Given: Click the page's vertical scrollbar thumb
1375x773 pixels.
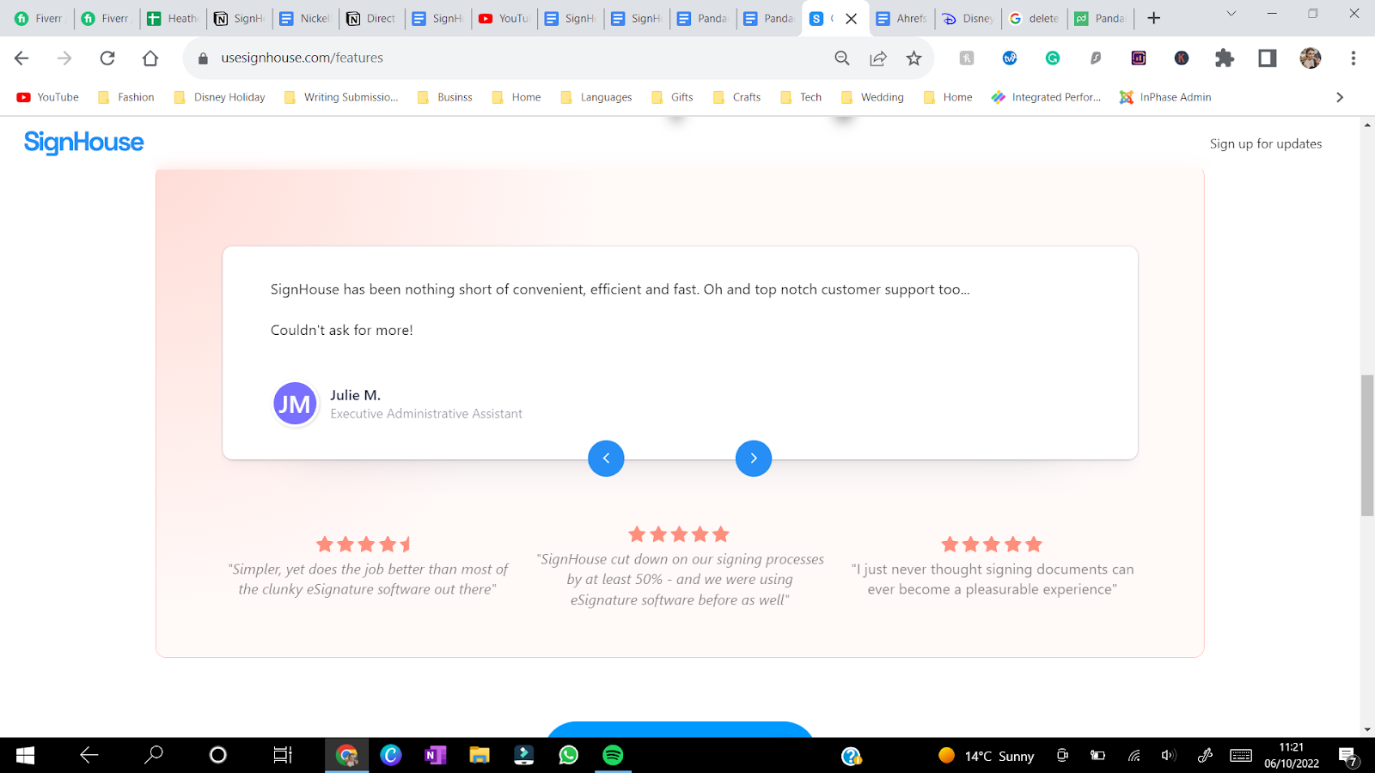Looking at the screenshot, I should tap(1367, 445).
